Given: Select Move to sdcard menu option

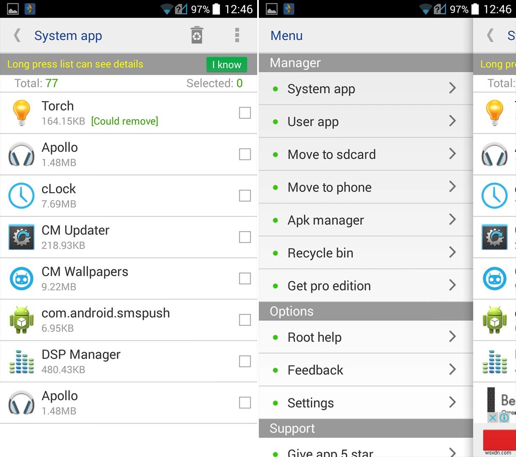Looking at the screenshot, I should [x=366, y=154].
